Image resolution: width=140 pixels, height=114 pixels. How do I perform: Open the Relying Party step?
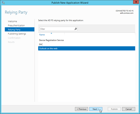[x=20, y=30]
